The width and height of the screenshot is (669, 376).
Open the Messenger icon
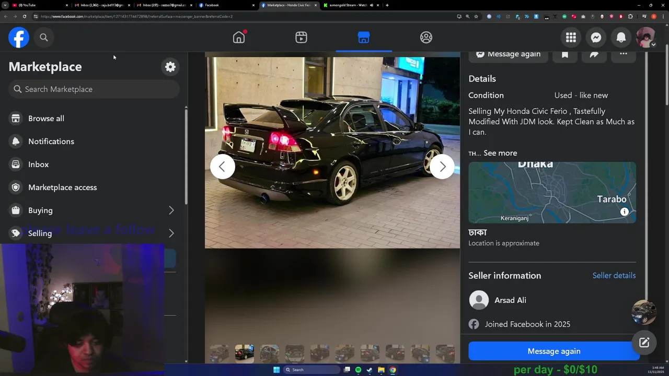(596, 38)
